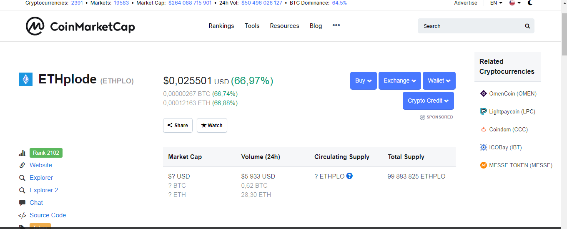
Task: Click the 24h Vol value link
Action: tap(262, 3)
